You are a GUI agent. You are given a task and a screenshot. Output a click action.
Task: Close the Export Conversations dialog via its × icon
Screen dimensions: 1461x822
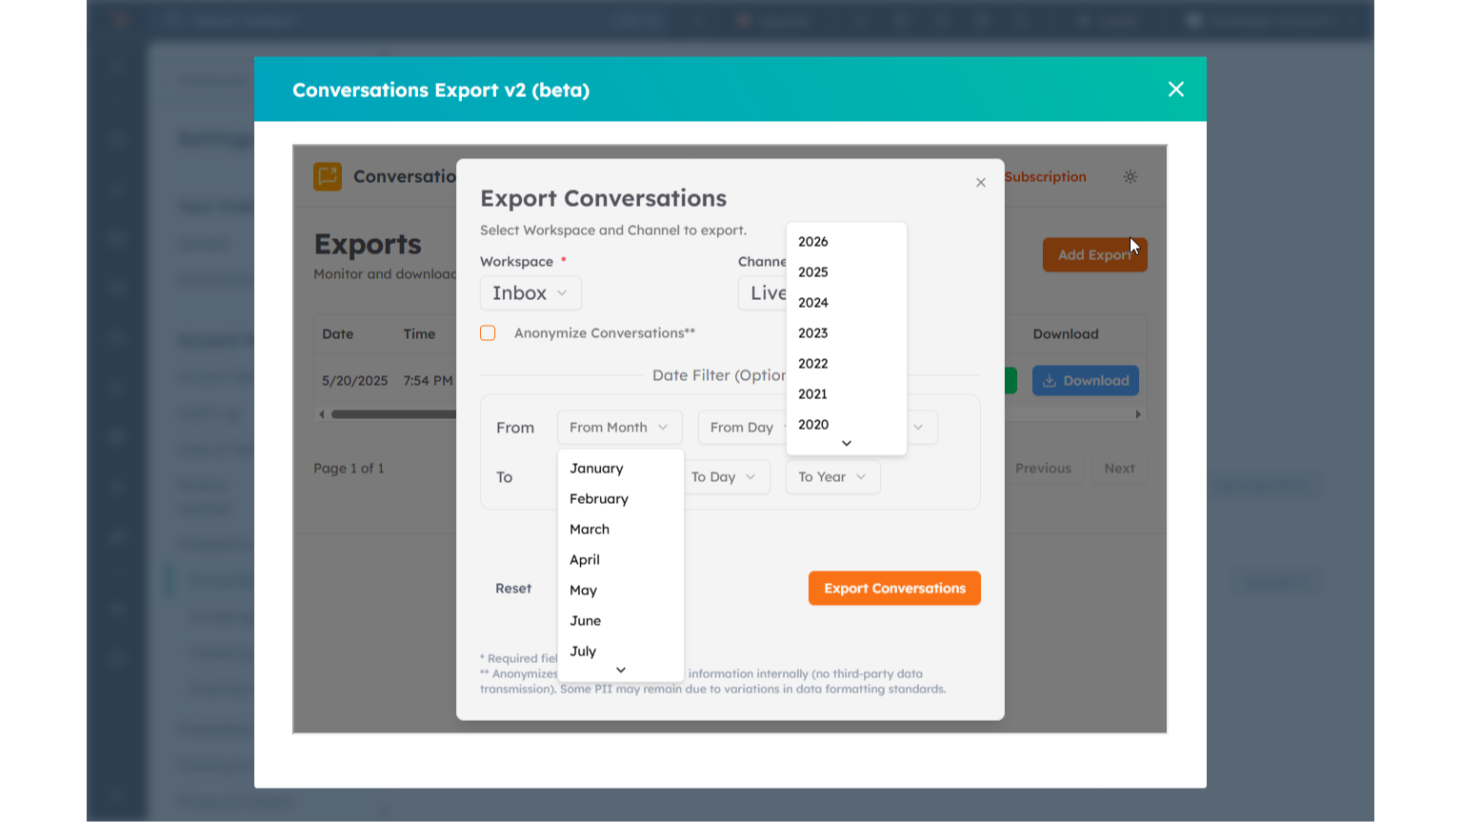click(980, 182)
